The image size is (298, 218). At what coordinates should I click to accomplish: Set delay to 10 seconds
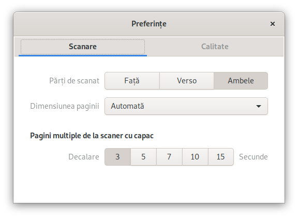pos(195,157)
